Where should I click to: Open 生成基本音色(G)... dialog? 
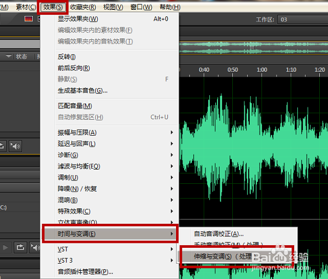(83, 90)
